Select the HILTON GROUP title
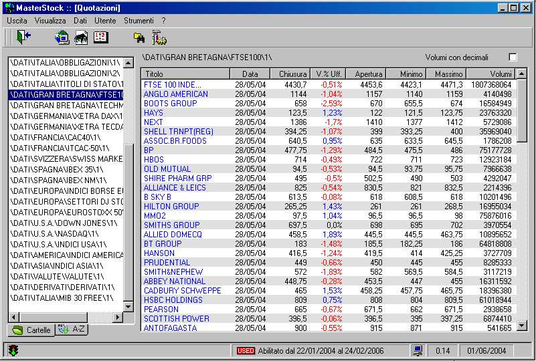The height and width of the screenshot is (361, 536). pos(171,207)
